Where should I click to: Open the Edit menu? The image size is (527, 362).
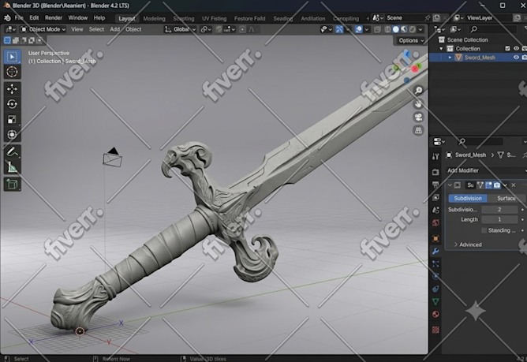34,18
